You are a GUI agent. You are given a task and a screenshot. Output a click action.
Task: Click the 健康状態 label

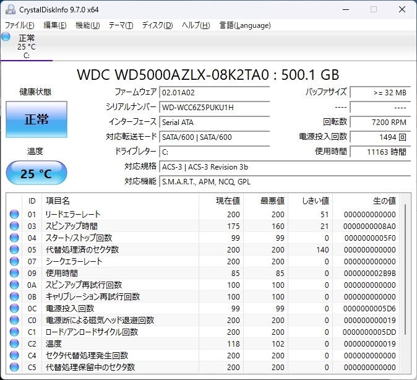(35, 92)
